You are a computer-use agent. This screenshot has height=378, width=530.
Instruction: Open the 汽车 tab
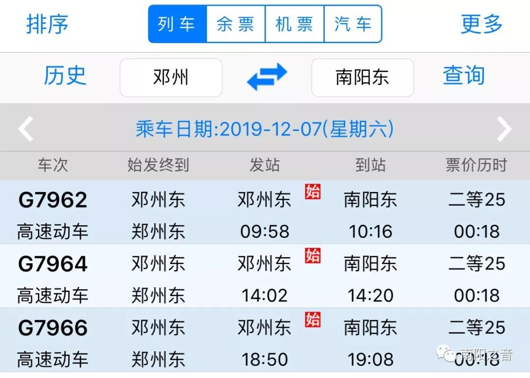click(352, 24)
